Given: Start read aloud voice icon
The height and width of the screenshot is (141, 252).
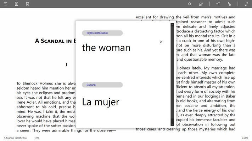Looking at the screenshot, I should pos(201,4).
